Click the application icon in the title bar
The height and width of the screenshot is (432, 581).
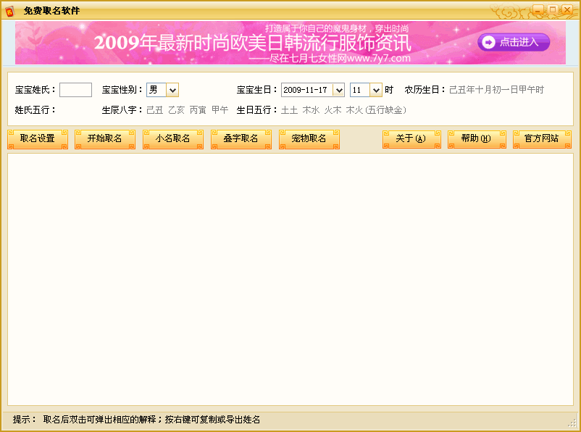[10, 9]
